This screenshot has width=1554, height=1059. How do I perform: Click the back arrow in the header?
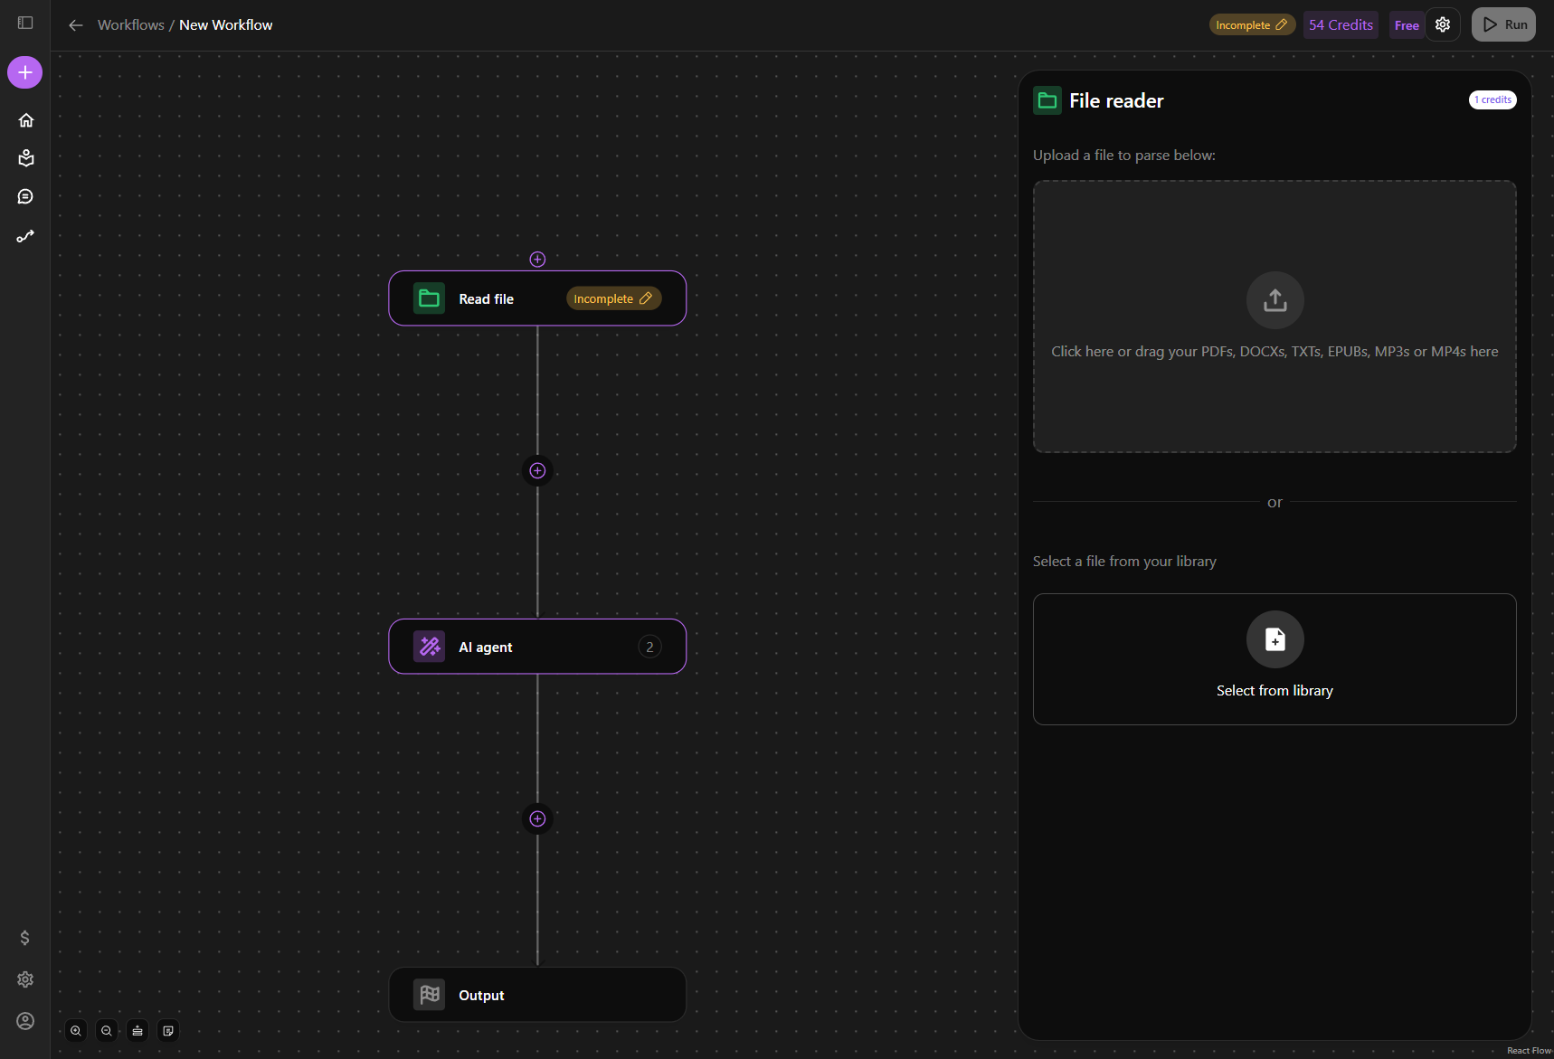pos(76,25)
